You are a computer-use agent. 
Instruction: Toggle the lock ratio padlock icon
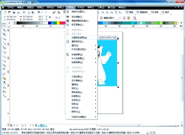(x=50, y=17)
